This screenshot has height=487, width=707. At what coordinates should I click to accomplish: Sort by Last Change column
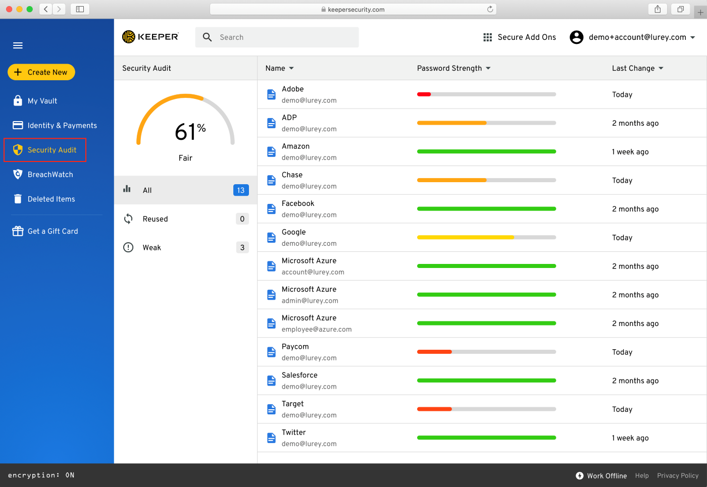(x=638, y=68)
